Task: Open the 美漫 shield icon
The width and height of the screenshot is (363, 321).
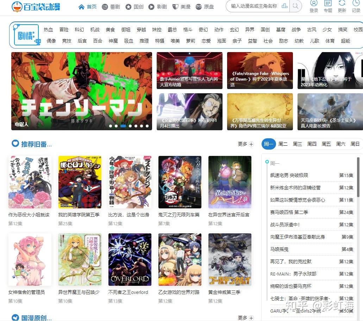Action: [175, 7]
